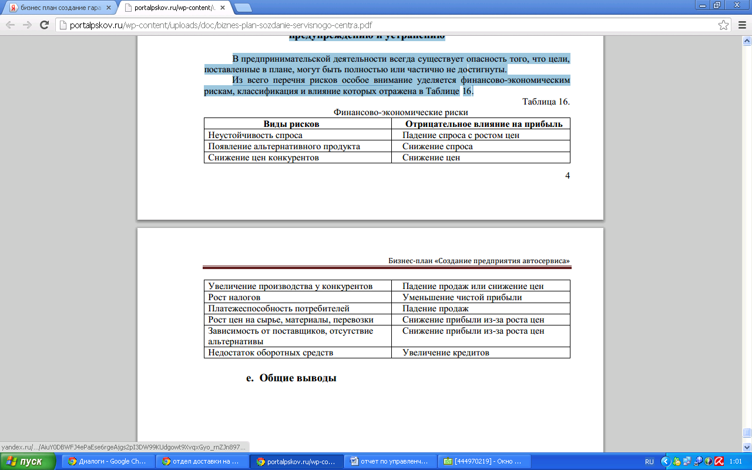This screenshot has width=752, height=470.
Task: Reload the PDF page
Action: [x=44, y=25]
